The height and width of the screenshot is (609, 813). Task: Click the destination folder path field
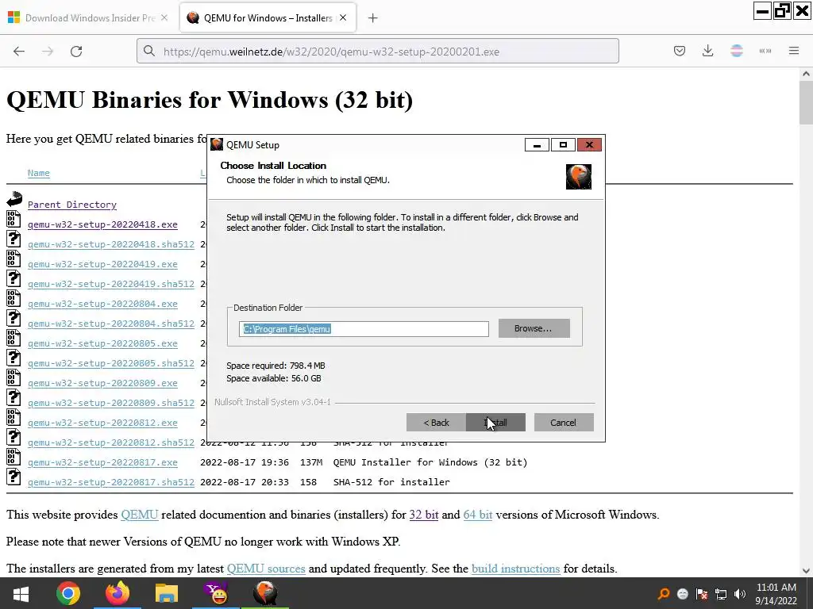pos(364,329)
